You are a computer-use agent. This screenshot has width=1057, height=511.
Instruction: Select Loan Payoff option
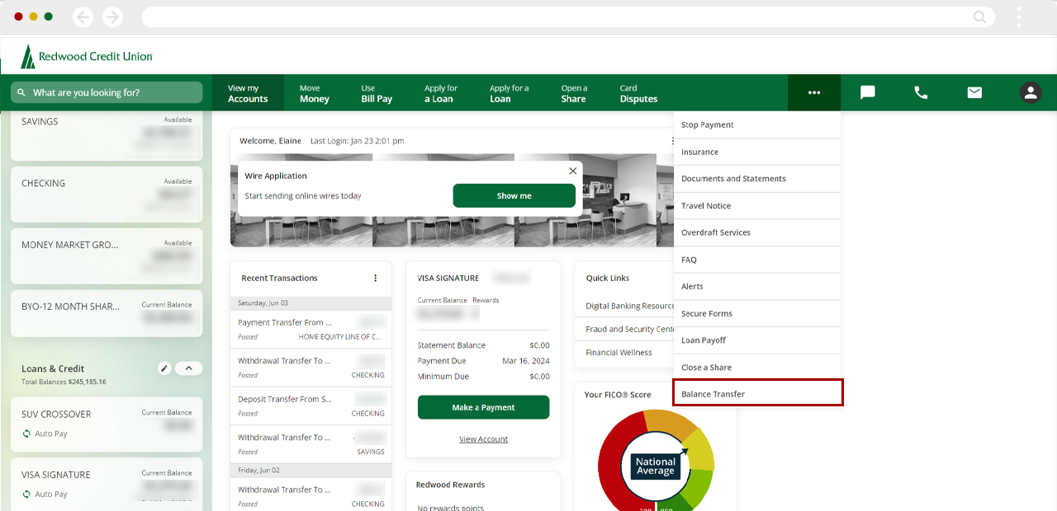pyautogui.click(x=757, y=340)
